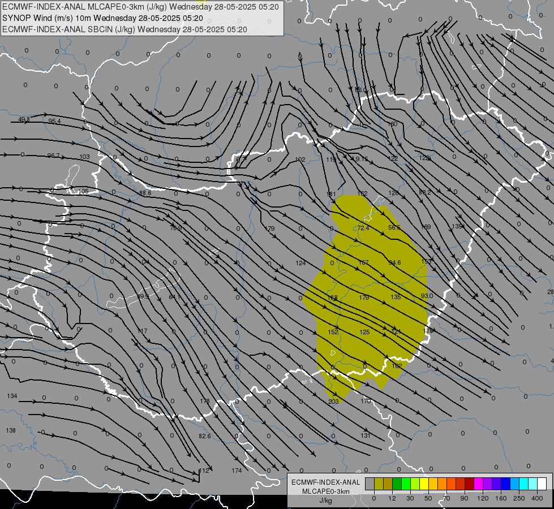Viewport: 554px width, 509px height.
Task: Click the SYNOP Wind 10m header line
Action: point(102,18)
